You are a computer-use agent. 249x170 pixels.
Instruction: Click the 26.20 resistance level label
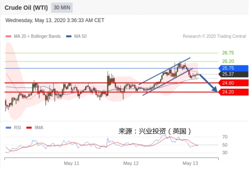pyautogui.click(x=228, y=61)
